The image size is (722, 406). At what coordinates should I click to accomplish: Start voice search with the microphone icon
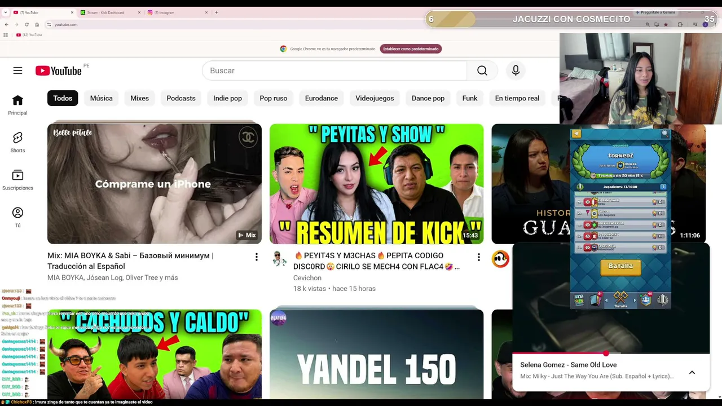(516, 70)
